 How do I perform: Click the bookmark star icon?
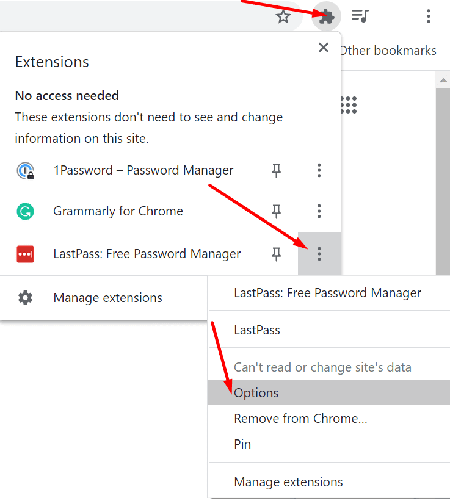[283, 16]
